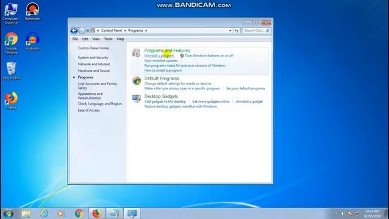Open the Computer Shortcut desktop icon
Image resolution: width=389 pixels, height=219 pixels.
click(x=11, y=13)
